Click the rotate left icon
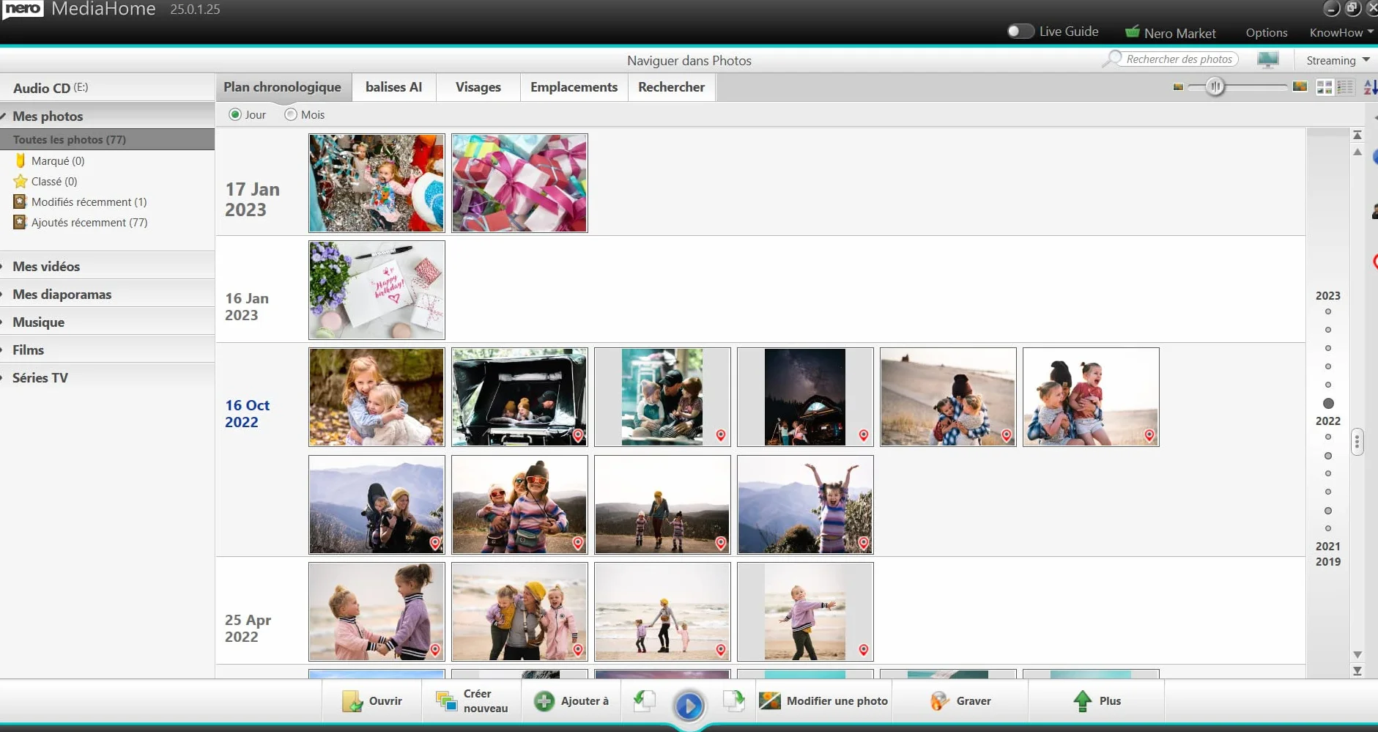Screen dimensions: 1378x732 (645, 701)
